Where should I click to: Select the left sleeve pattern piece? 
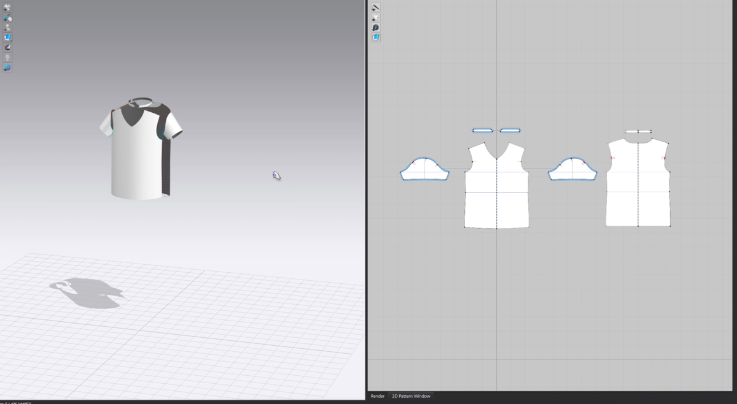[424, 169]
